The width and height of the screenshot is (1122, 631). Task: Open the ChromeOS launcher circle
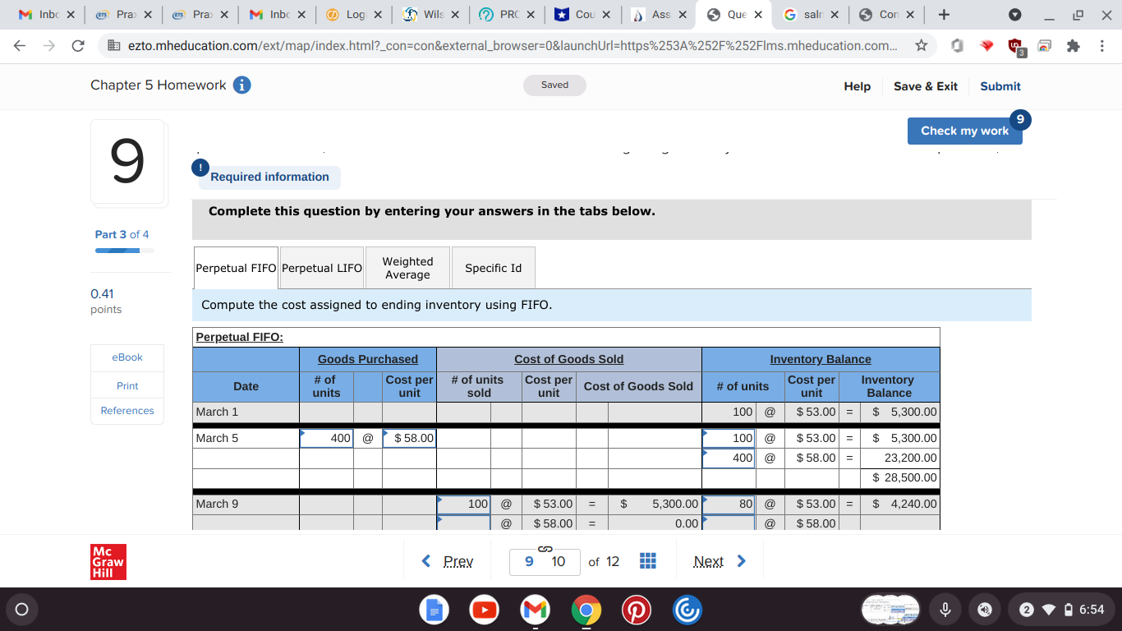(22, 610)
